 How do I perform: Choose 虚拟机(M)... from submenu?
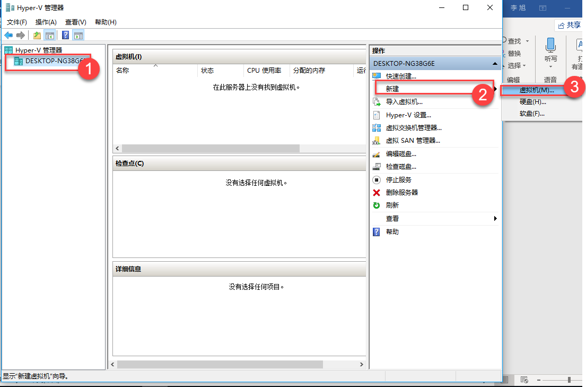[x=537, y=90]
